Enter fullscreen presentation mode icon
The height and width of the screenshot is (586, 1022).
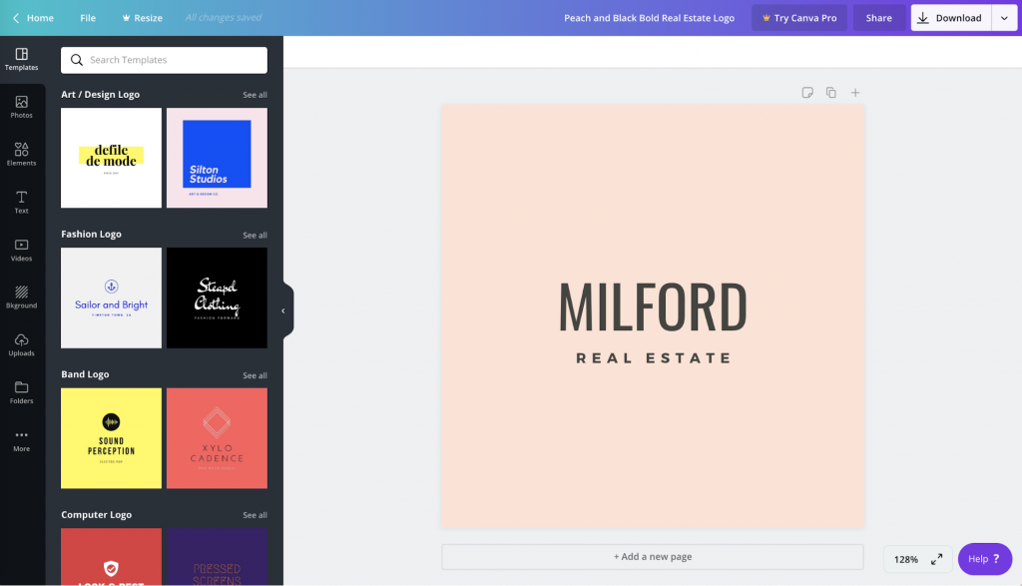pos(936,559)
